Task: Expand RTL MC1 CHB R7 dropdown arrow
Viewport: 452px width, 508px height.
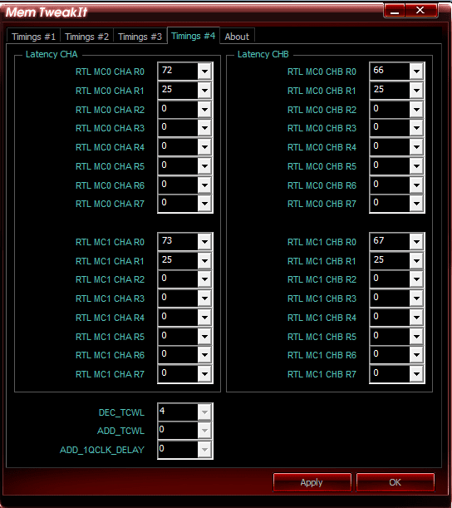Action: pos(416,374)
